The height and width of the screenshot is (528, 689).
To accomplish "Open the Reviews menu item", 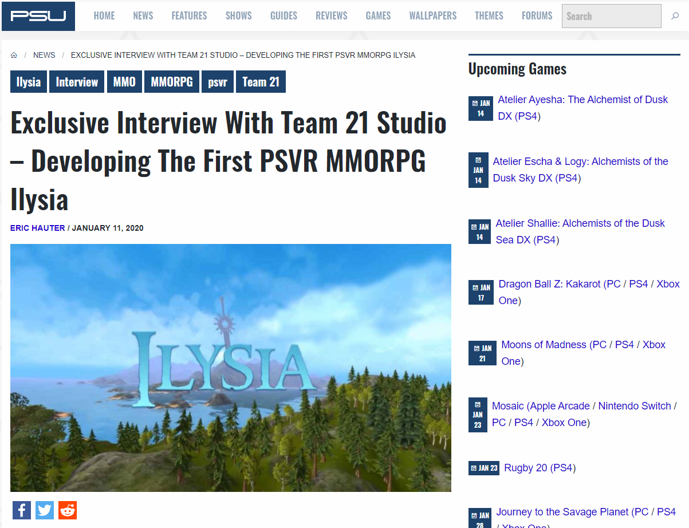I will pyautogui.click(x=331, y=15).
